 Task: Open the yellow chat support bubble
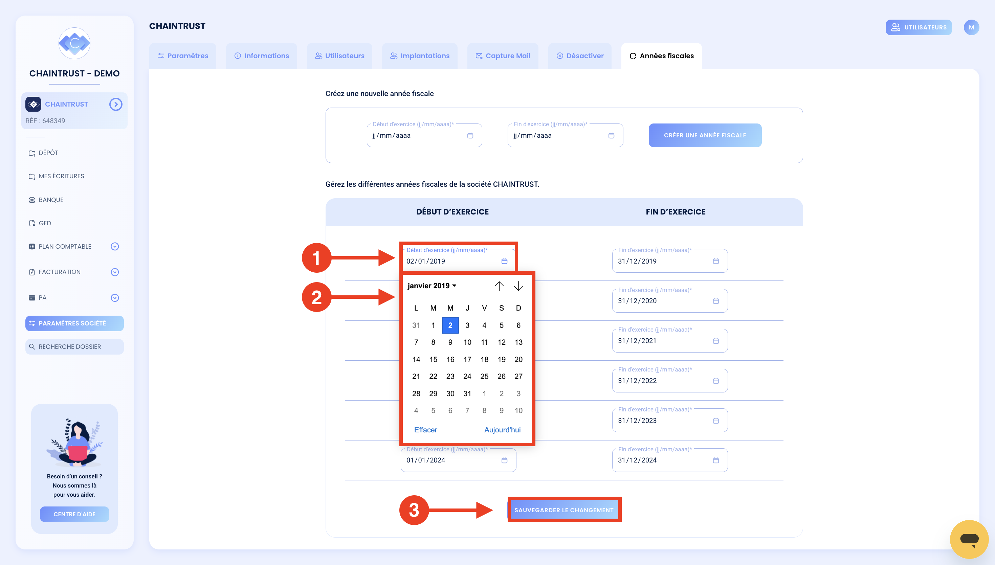point(969,539)
